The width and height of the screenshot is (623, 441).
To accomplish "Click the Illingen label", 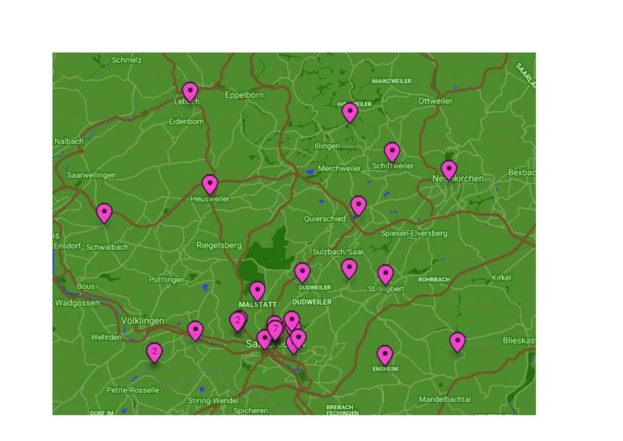I will pyautogui.click(x=327, y=146).
